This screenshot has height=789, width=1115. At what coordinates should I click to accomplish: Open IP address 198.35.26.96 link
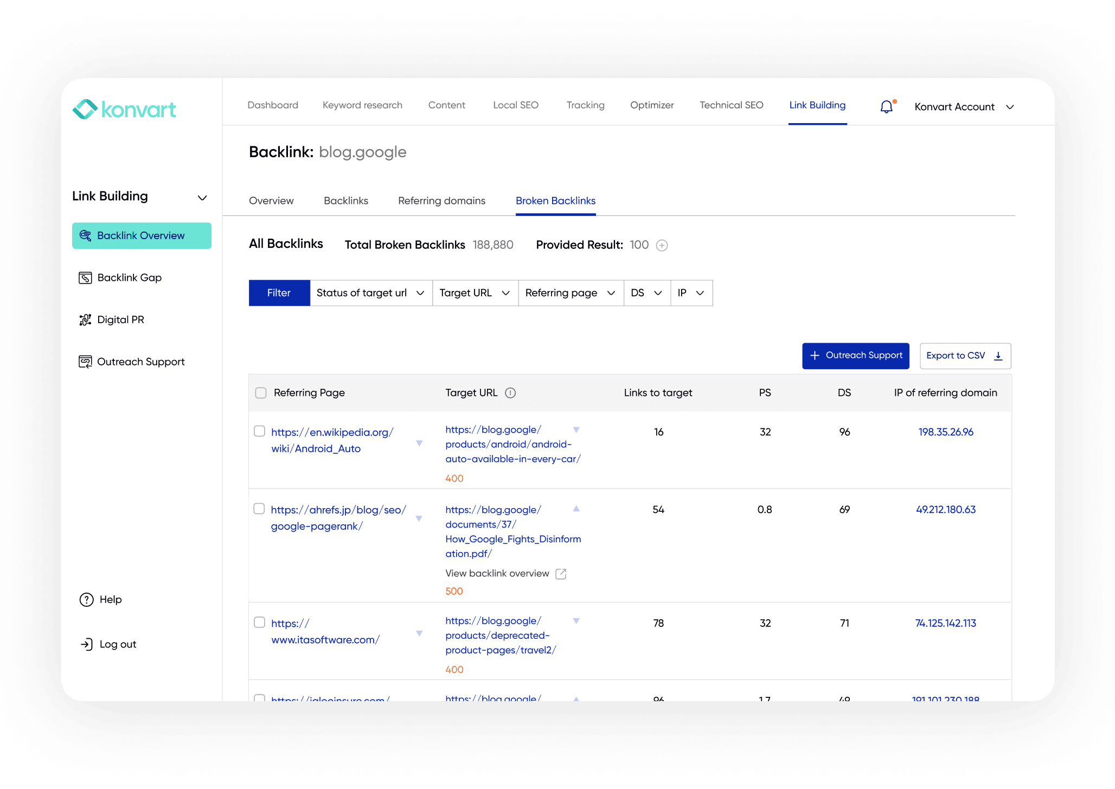click(945, 432)
